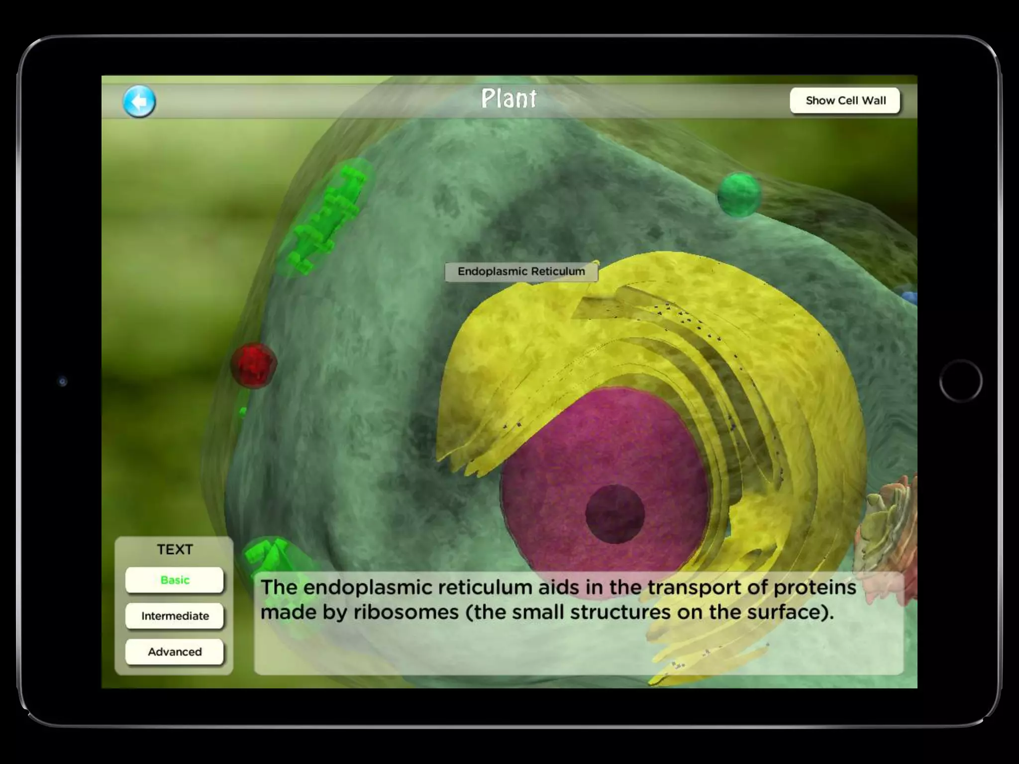
Task: Tap the blue back arrow button
Action: [139, 101]
